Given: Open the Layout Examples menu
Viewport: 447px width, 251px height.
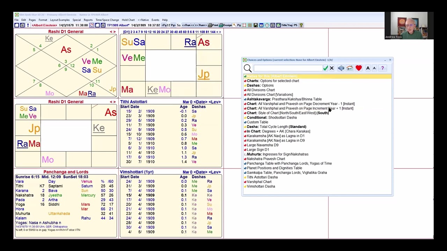Looking at the screenshot, I should pyautogui.click(x=60, y=20).
